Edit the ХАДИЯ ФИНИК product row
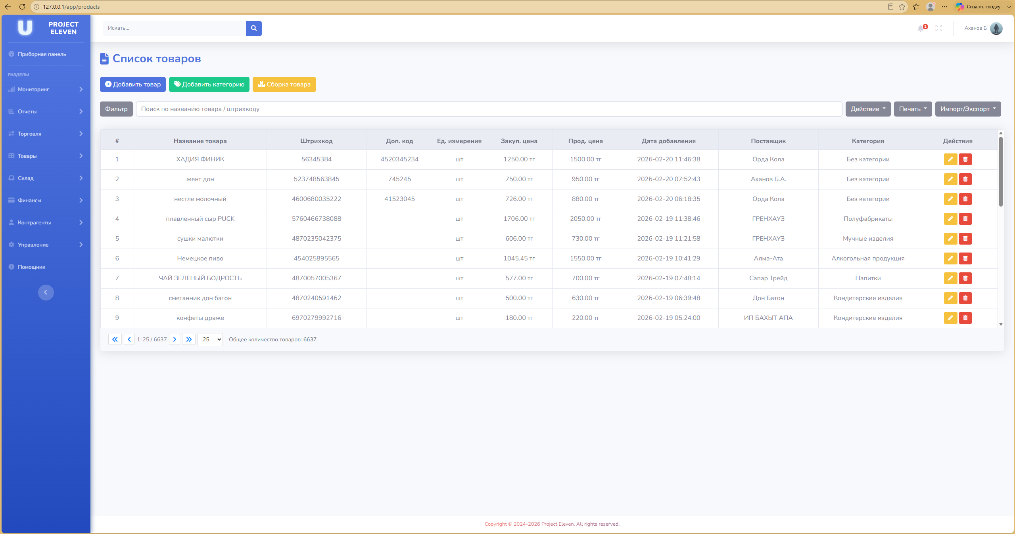The image size is (1015, 534). (x=950, y=159)
